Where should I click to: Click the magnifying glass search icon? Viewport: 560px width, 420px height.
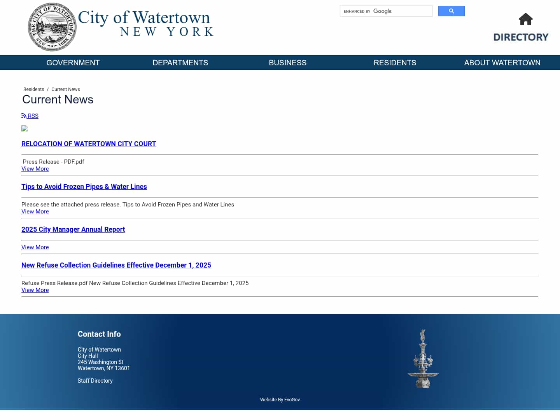click(451, 11)
